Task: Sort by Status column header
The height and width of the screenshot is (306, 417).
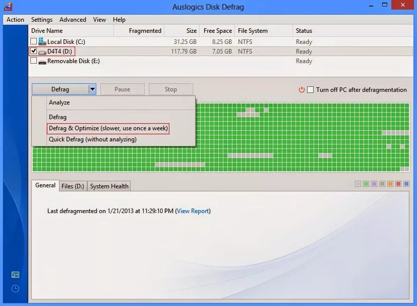Action: (353, 31)
